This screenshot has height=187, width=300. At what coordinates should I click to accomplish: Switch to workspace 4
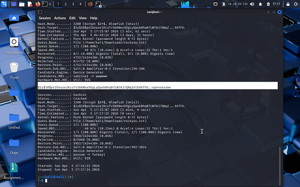coord(81,4)
